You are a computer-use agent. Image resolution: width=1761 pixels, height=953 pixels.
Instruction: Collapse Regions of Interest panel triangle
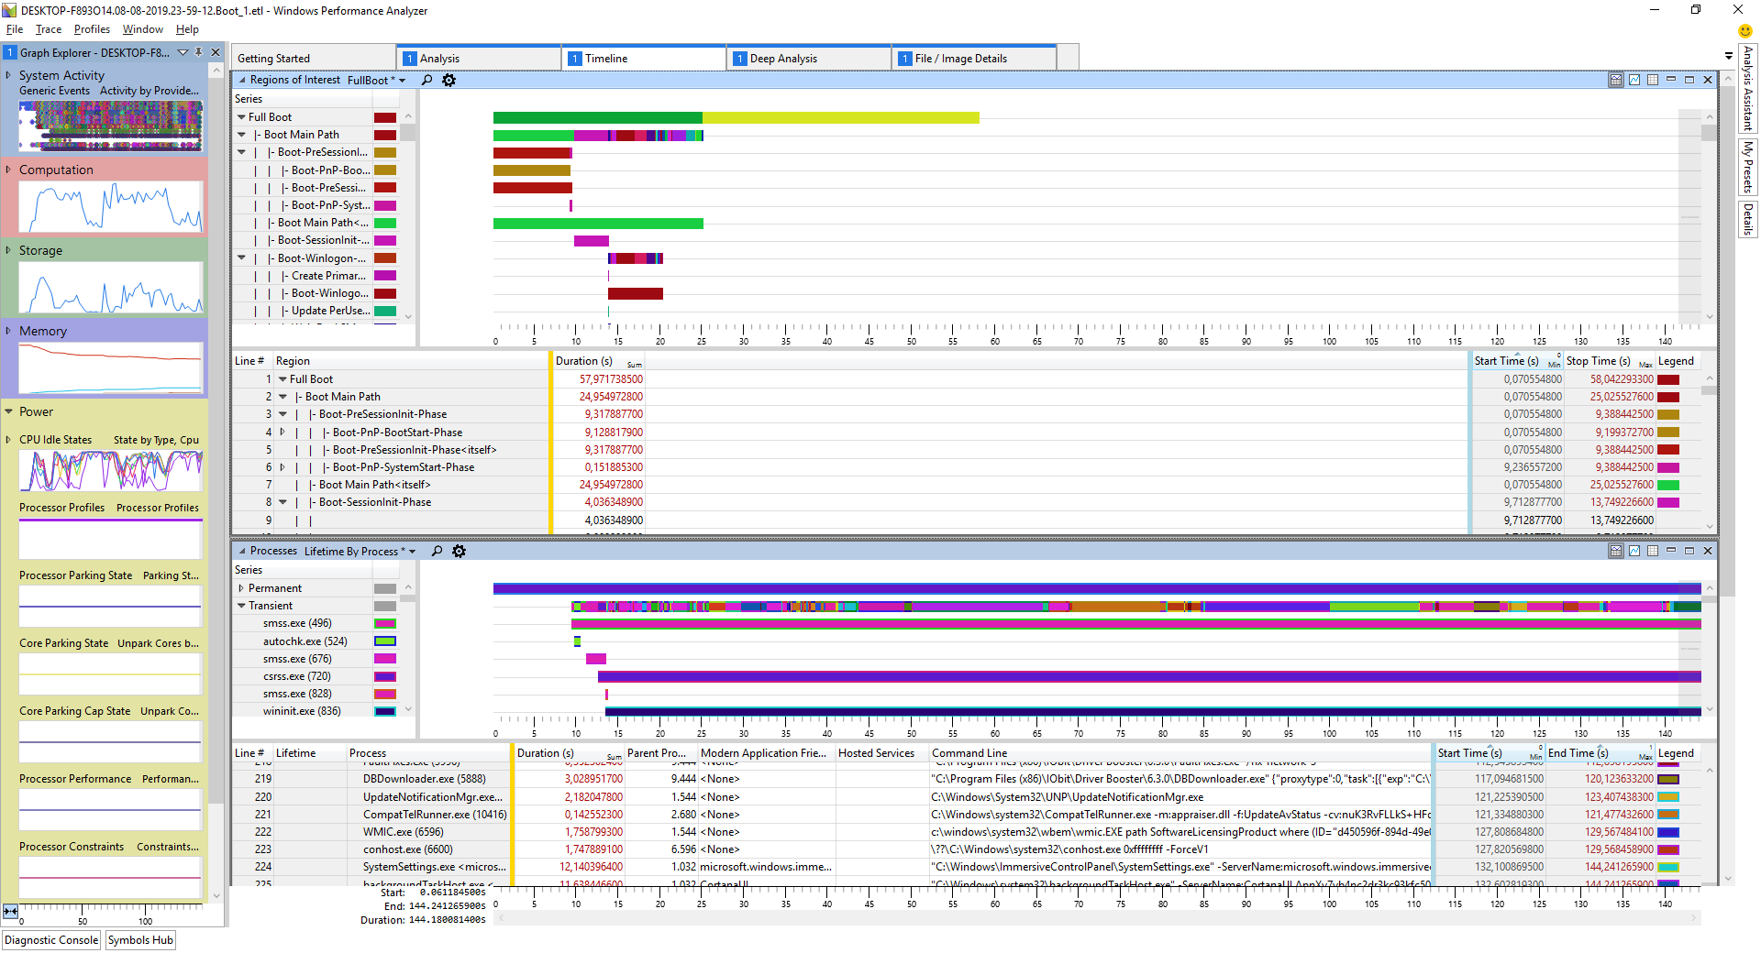click(x=242, y=80)
